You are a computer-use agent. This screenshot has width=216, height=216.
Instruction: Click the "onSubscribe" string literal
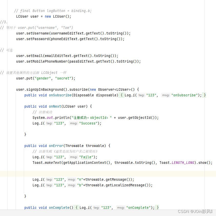pyautogui.click(x=185, y=95)
